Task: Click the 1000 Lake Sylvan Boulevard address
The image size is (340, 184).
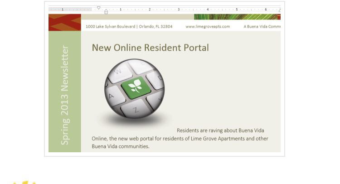Action: (x=129, y=27)
